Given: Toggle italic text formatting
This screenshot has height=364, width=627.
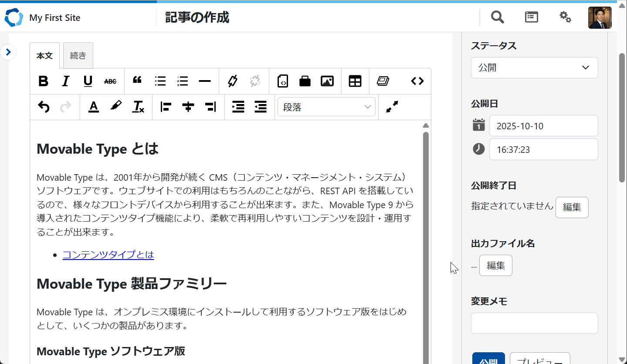Looking at the screenshot, I should (65, 81).
